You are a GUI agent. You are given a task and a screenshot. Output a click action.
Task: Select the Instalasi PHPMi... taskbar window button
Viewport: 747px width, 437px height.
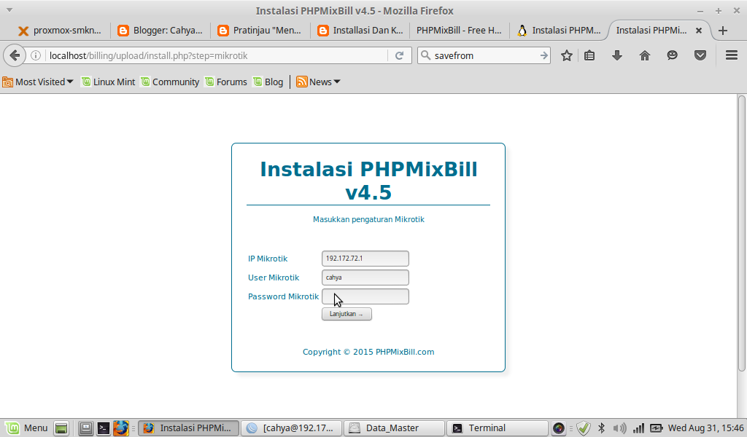(x=188, y=428)
